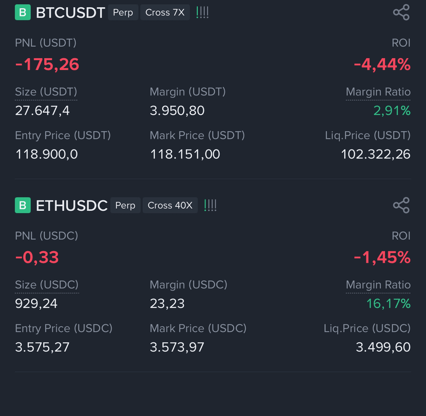Select the ETHUSDC ROI value -1,45%

tap(382, 257)
